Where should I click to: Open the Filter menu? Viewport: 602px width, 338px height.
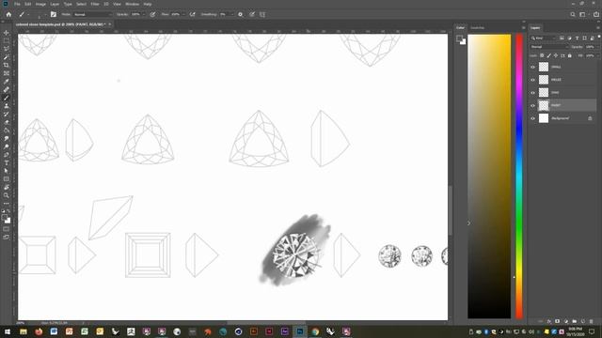[95, 4]
